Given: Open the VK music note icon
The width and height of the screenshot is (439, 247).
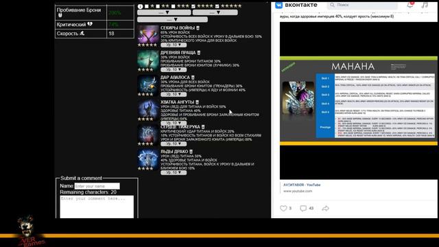Looking at the screenshot, I should click(425, 5).
